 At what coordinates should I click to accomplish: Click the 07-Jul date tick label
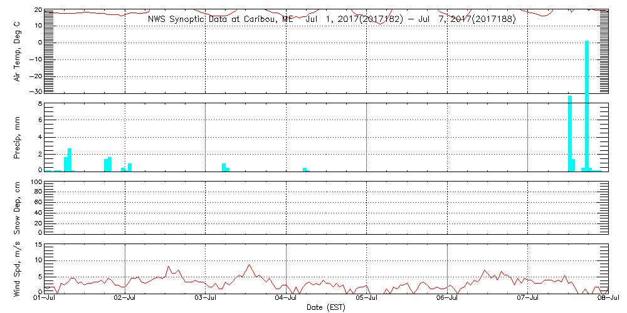527,299
